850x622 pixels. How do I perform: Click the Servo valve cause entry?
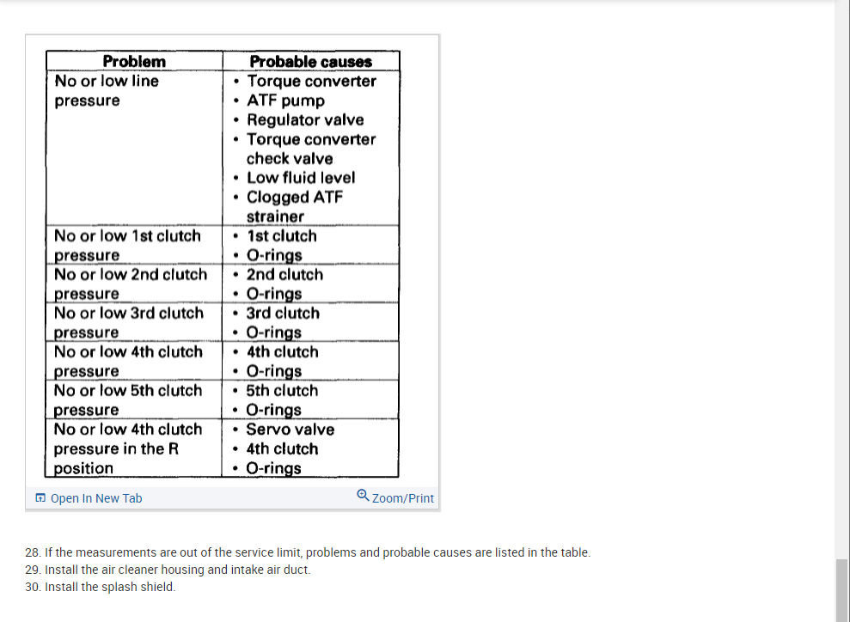(x=290, y=430)
